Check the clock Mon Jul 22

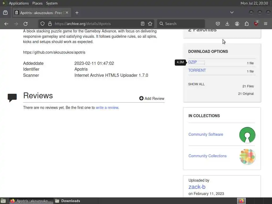pyautogui.click(x=254, y=3)
